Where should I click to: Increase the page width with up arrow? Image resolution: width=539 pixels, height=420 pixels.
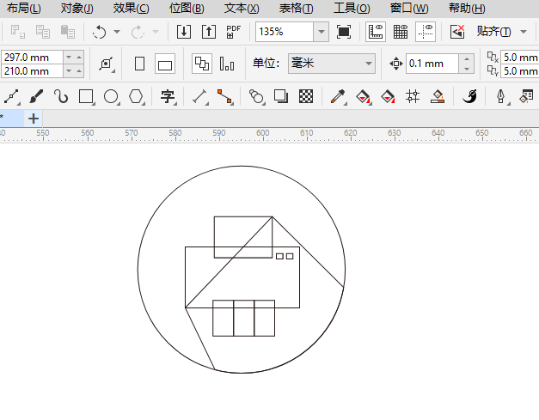coord(79,57)
